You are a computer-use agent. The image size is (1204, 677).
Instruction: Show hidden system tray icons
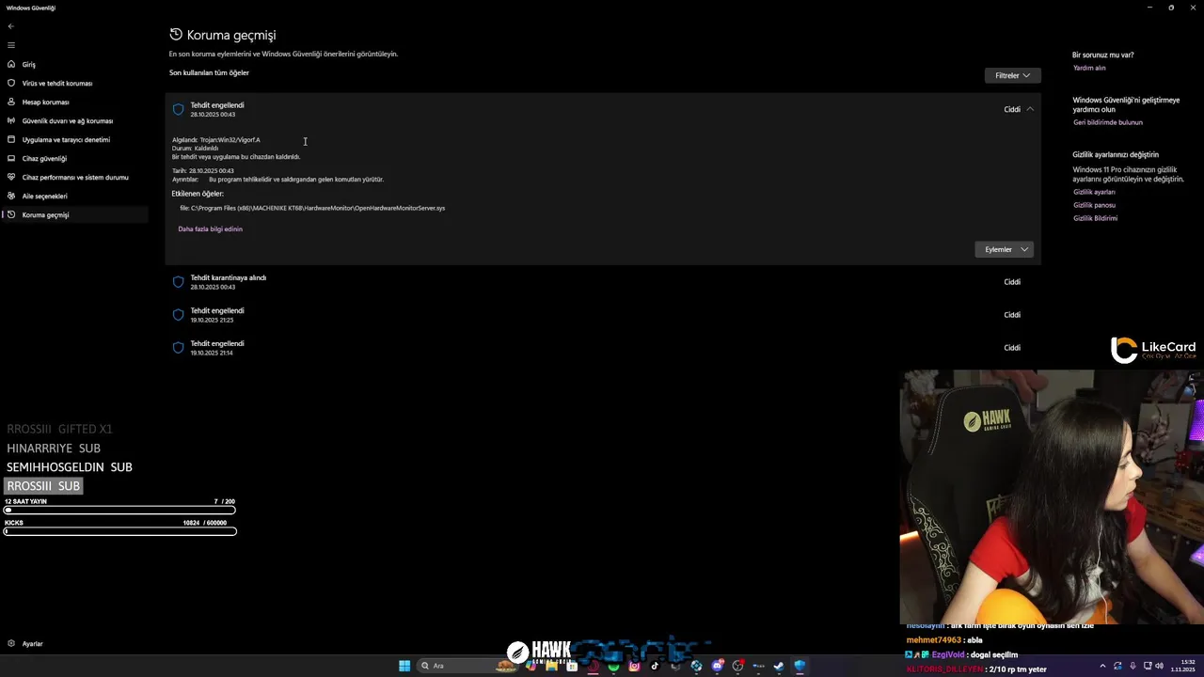(x=1102, y=666)
